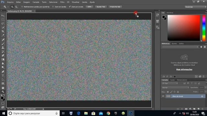Open the Arquivo menu
Image resolution: width=207 pixels, height=116 pixels.
point(10,2)
